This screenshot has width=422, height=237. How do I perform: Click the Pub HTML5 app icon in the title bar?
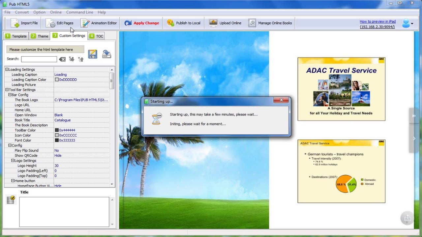[x=5, y=4]
